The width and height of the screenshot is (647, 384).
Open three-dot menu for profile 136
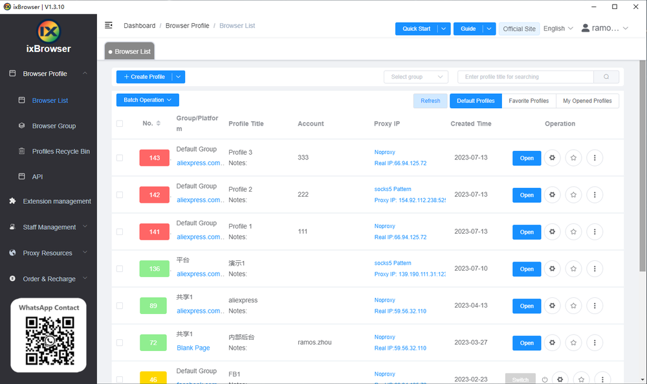pos(595,269)
